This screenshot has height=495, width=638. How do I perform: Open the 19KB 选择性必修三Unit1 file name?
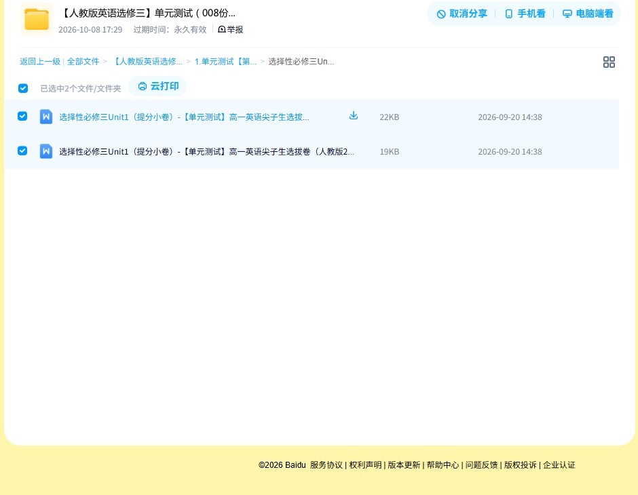[207, 152]
